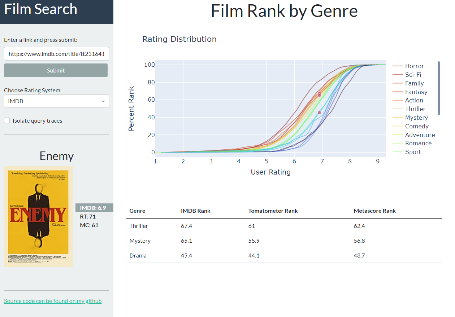The height and width of the screenshot is (317, 455).
Task: Toggle the Romance legend entry
Action: tap(412, 143)
